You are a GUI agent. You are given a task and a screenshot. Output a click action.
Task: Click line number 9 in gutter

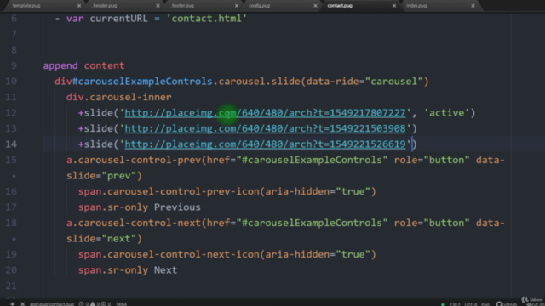tap(14, 65)
